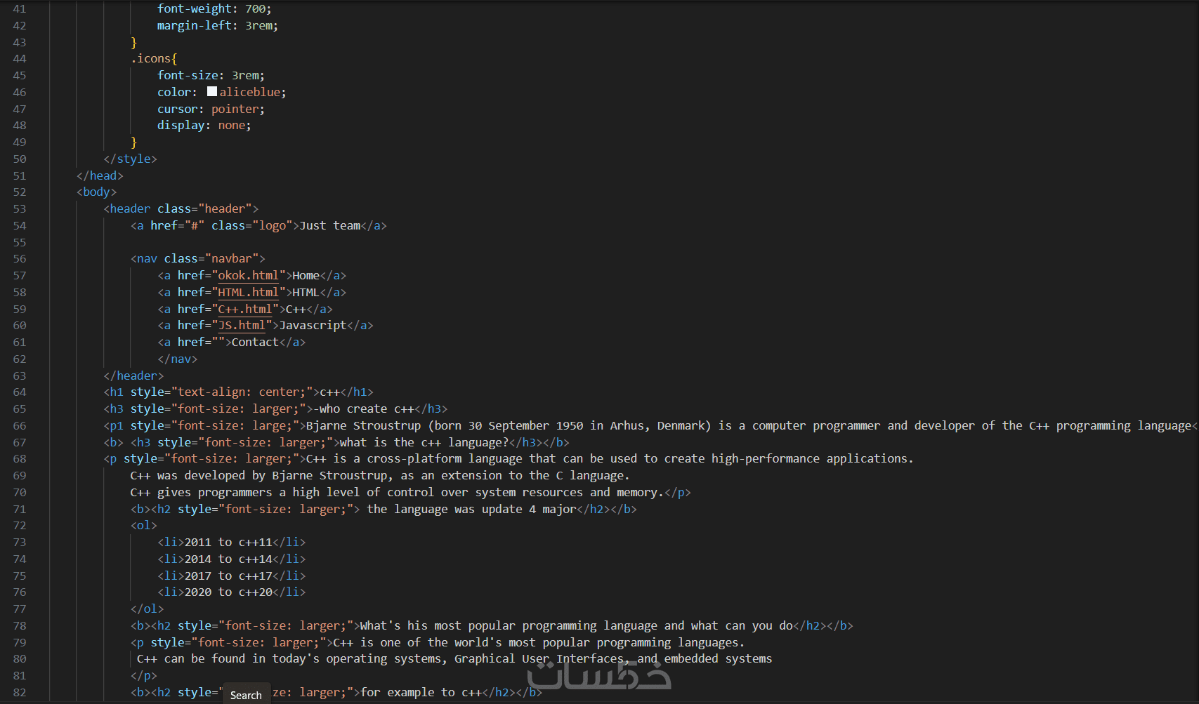
Task: Place cursor on the .icons selector
Action: 153,59
